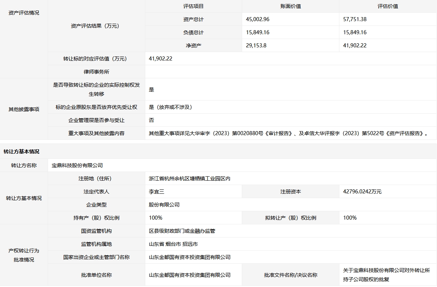Image resolution: width=437 pixels, height=287 pixels.
Task: Select the 净资产 appraised value 41,902.22
Action: point(355,46)
